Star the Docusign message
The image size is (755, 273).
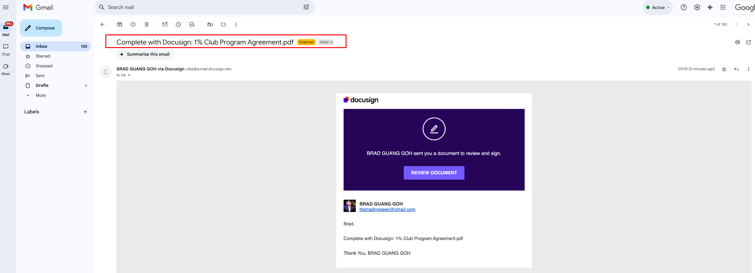point(724,69)
